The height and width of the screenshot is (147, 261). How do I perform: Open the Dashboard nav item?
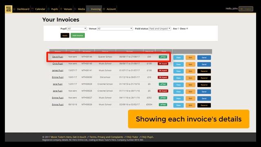(21, 9)
